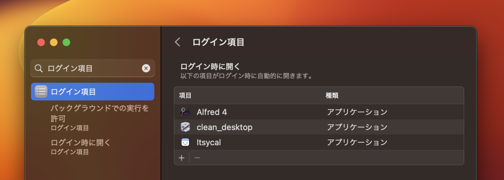
Task: Select the Itsycal row name
Action: tap(209, 142)
